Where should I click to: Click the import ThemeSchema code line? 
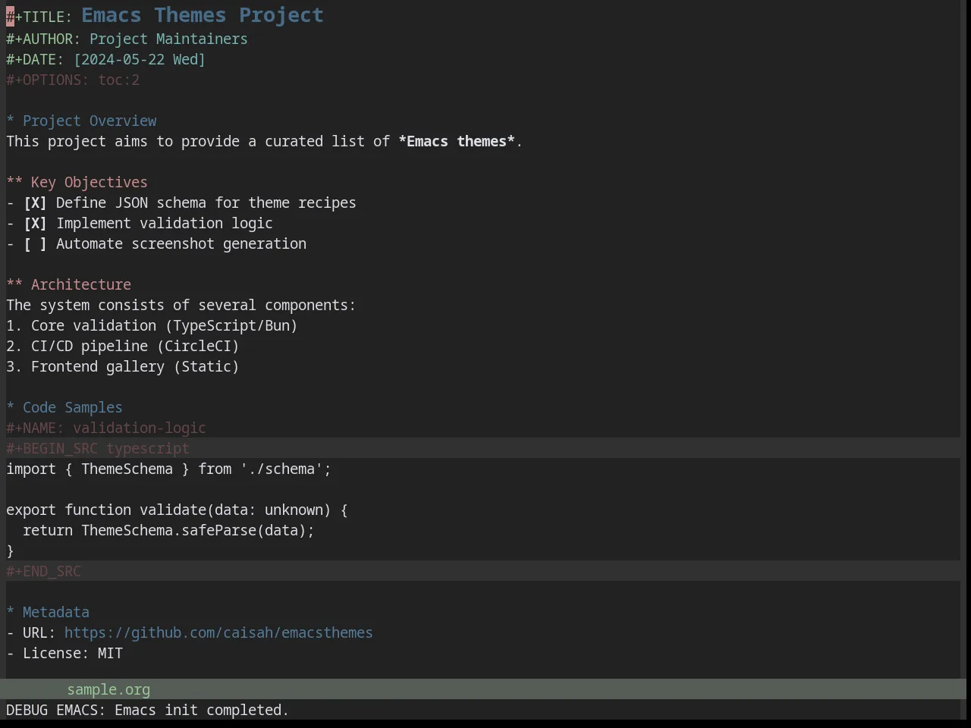(169, 469)
